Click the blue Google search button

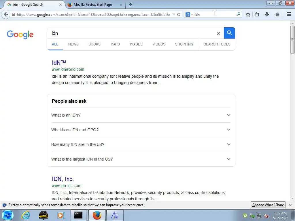[229, 33]
